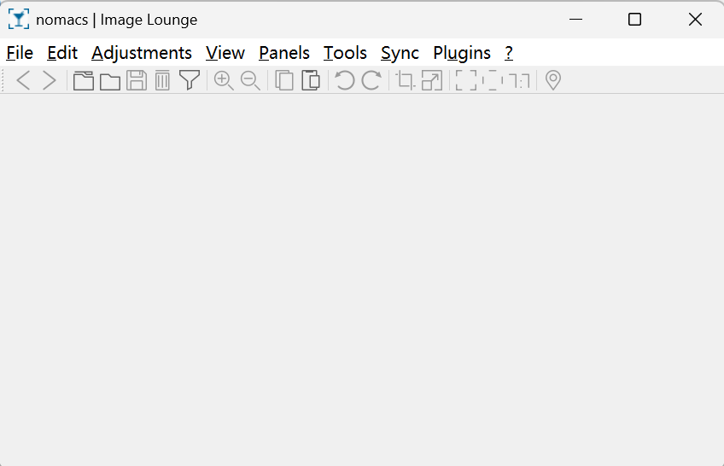Open the Sync menu
Screen dimensions: 724x466
point(400,53)
